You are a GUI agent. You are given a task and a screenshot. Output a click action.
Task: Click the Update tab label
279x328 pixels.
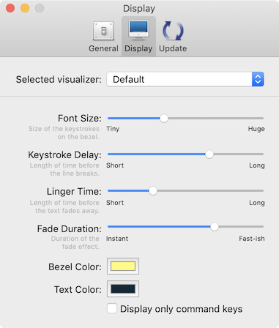point(173,48)
